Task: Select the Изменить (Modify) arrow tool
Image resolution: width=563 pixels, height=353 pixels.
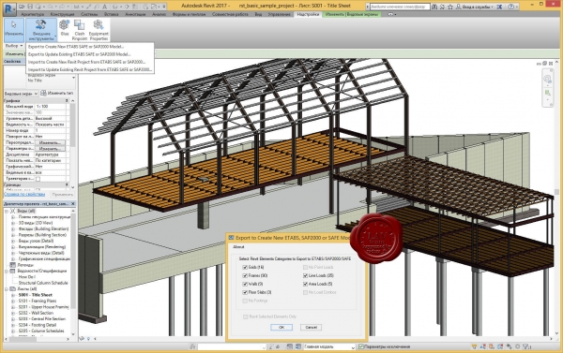Action: [14, 29]
